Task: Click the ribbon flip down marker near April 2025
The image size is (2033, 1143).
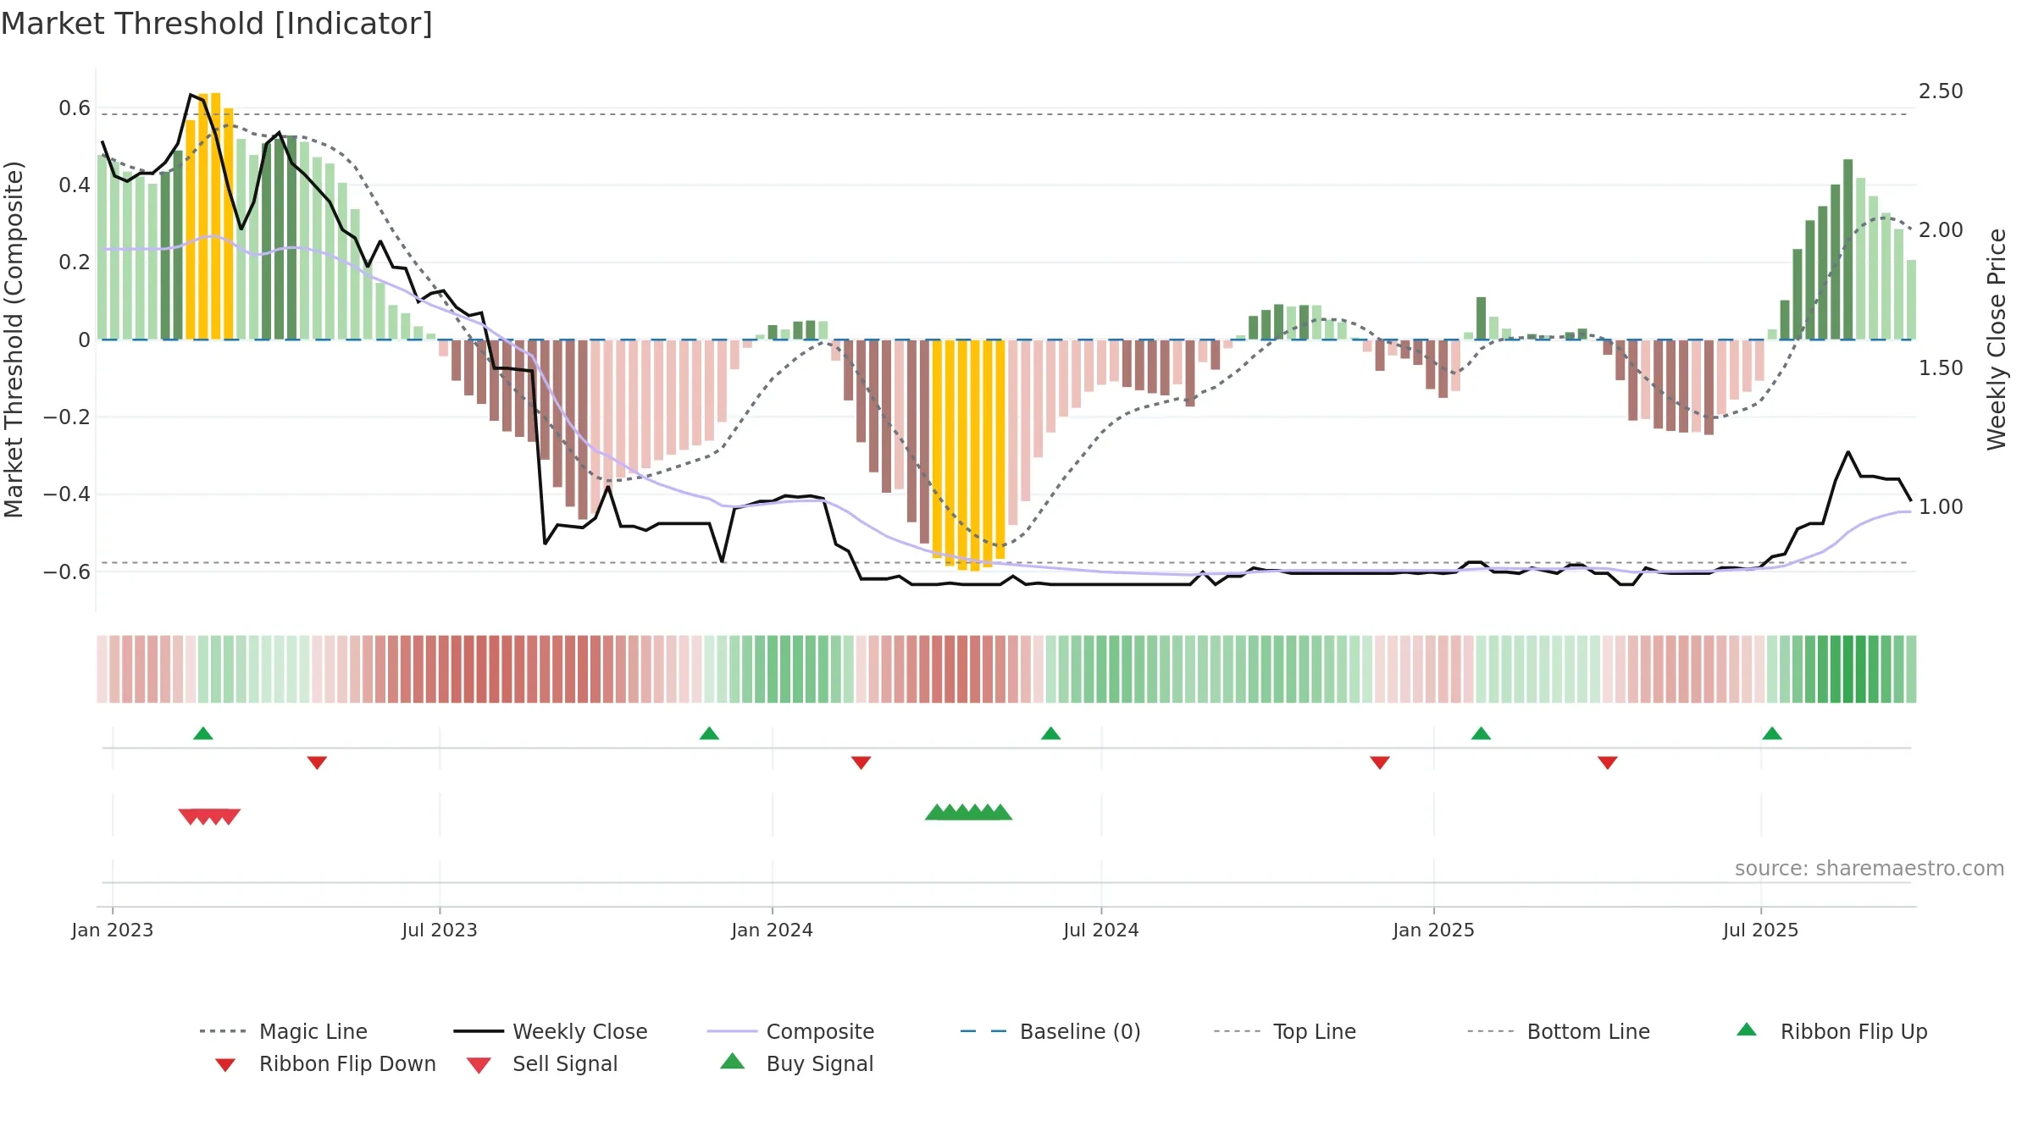Action: 1608,763
